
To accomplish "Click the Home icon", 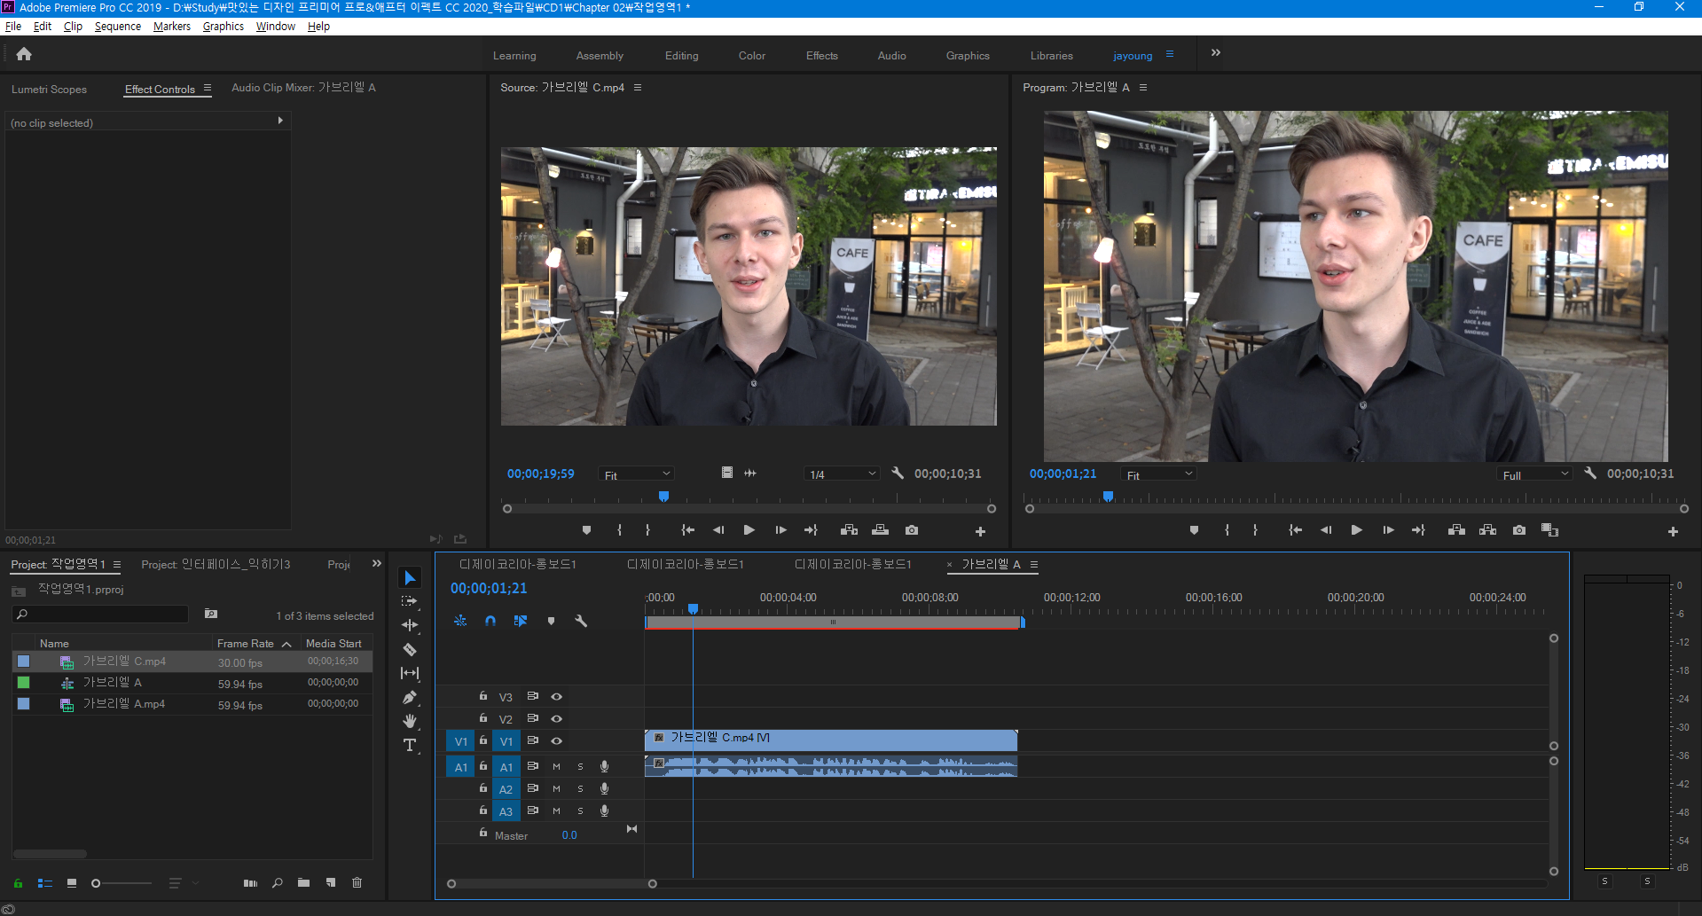I will coord(24,54).
